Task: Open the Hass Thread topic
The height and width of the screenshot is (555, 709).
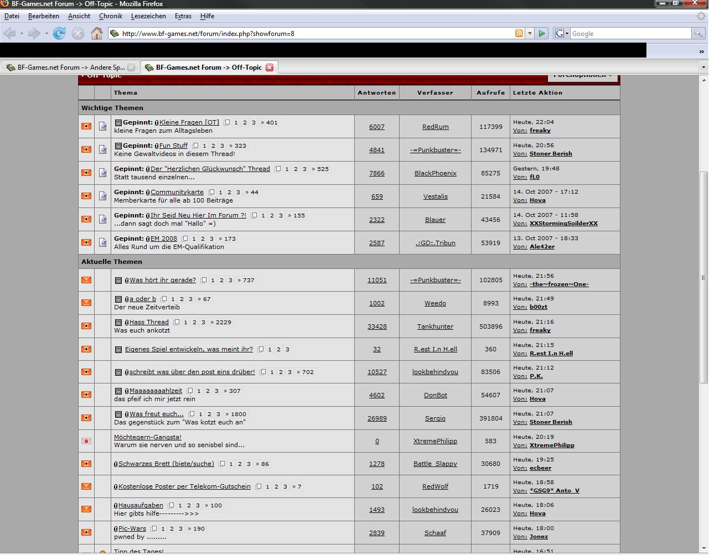Action: 149,322
